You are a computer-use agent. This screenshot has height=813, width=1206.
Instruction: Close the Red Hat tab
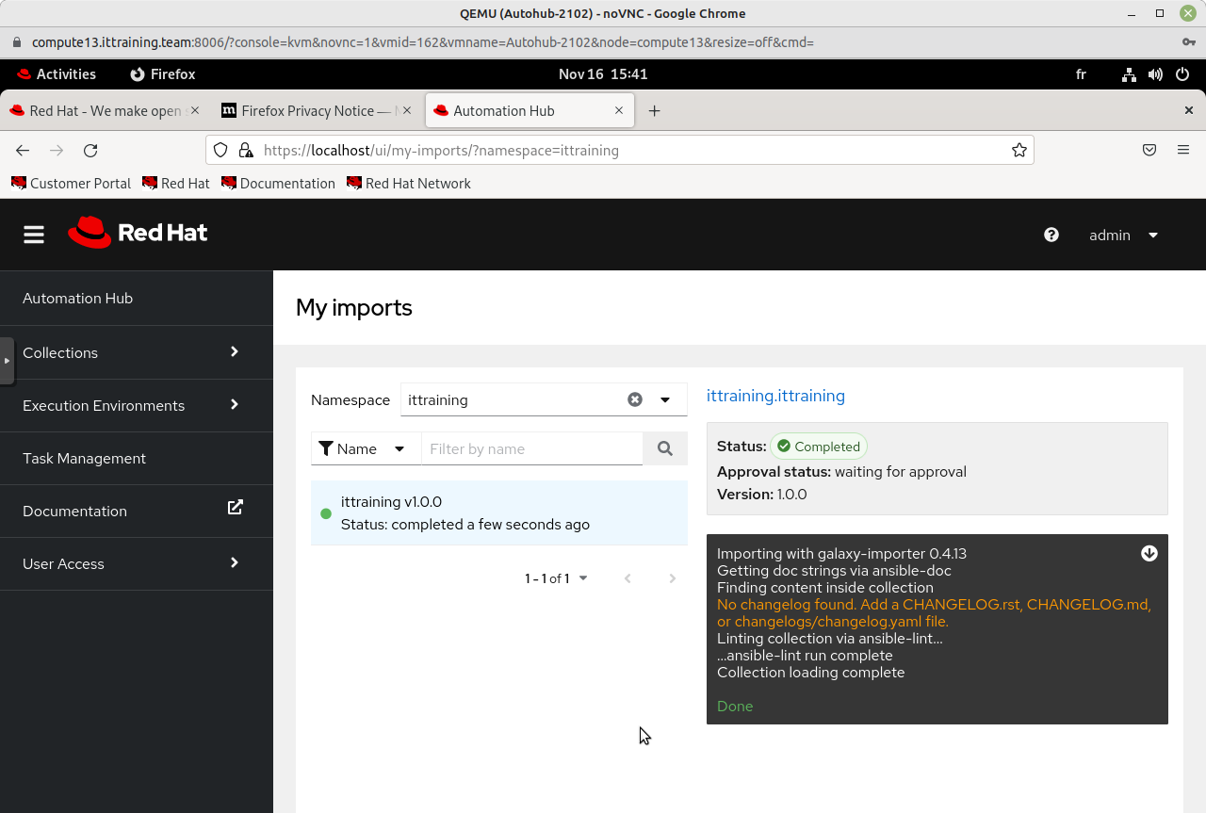pyautogui.click(x=195, y=110)
